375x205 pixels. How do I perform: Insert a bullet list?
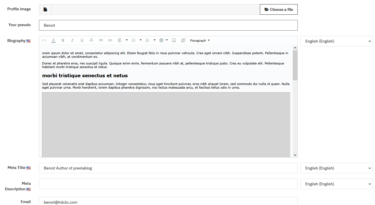pyautogui.click(x=133, y=40)
